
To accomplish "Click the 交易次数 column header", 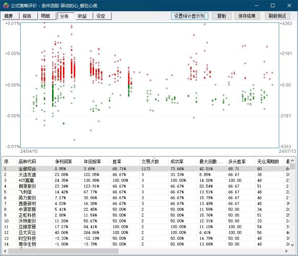I will pyautogui.click(x=154, y=161).
